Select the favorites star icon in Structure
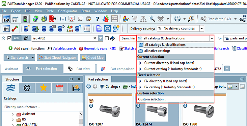 click(x=43, y=88)
